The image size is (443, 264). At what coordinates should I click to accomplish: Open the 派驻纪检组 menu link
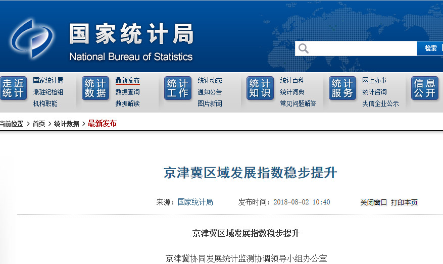pyautogui.click(x=48, y=92)
